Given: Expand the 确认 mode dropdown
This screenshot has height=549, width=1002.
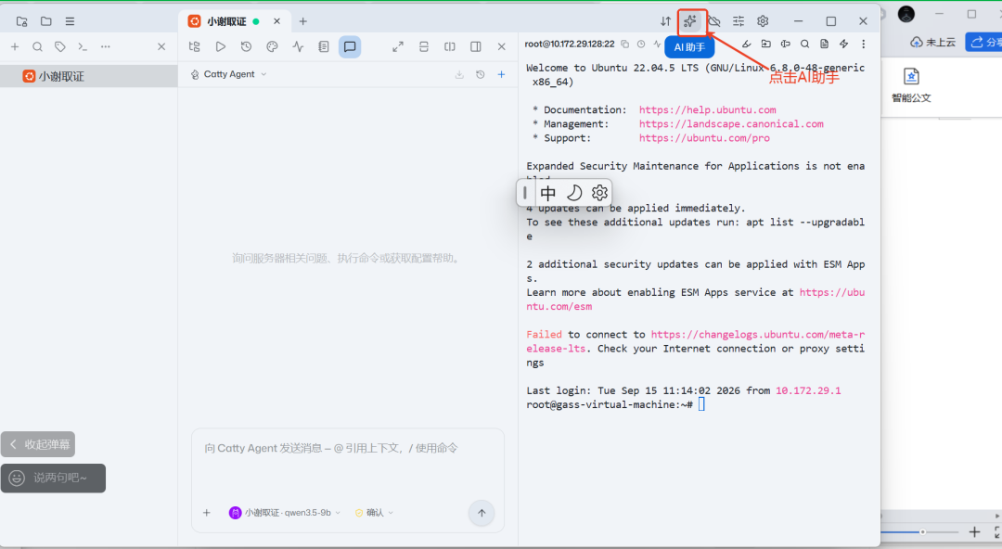Looking at the screenshot, I should 374,513.
